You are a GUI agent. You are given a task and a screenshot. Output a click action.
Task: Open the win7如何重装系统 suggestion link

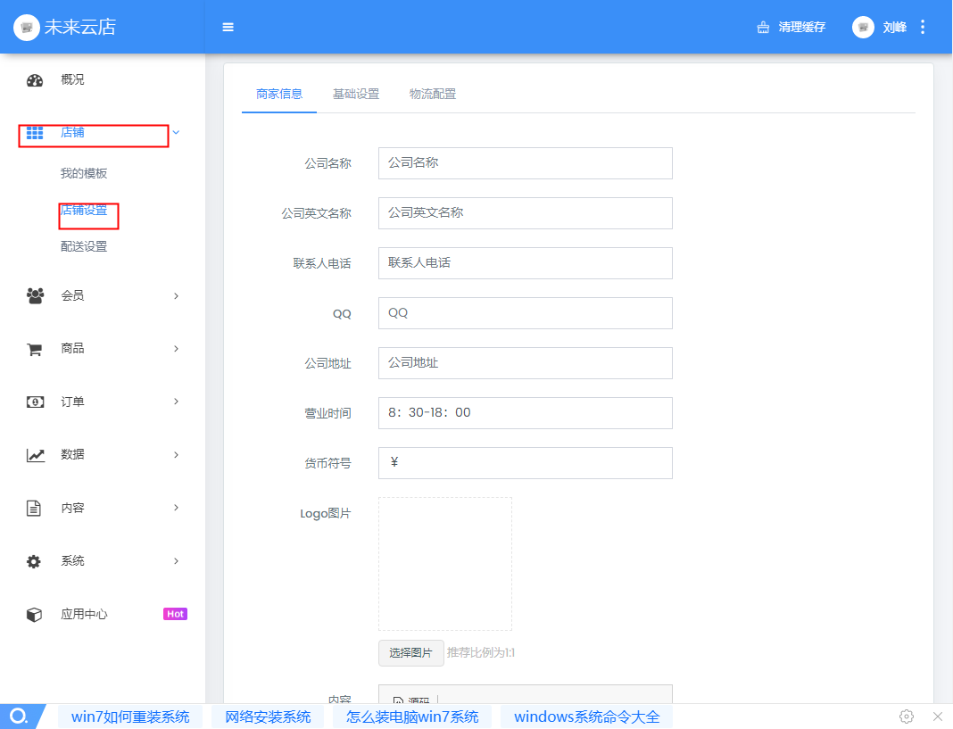130,717
